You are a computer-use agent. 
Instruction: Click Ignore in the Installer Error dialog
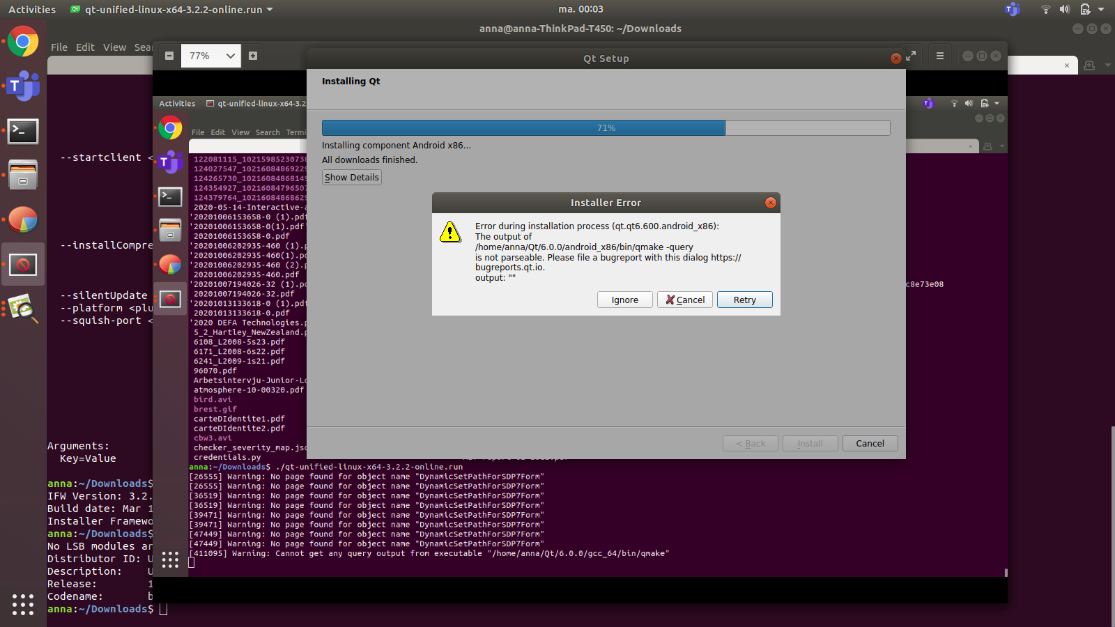pyautogui.click(x=624, y=300)
